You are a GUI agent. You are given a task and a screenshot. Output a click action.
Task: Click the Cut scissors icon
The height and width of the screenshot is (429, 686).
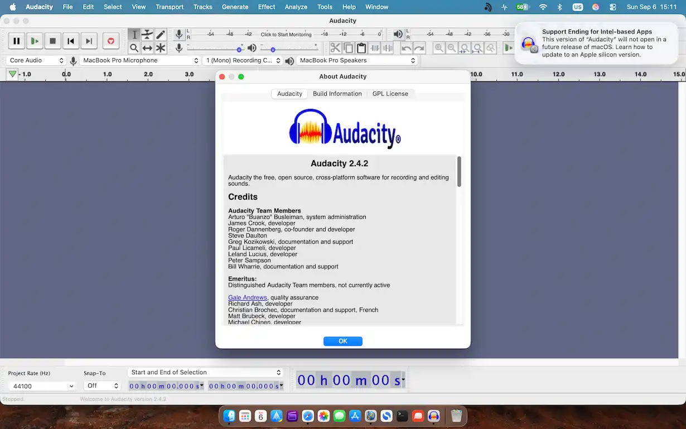335,48
